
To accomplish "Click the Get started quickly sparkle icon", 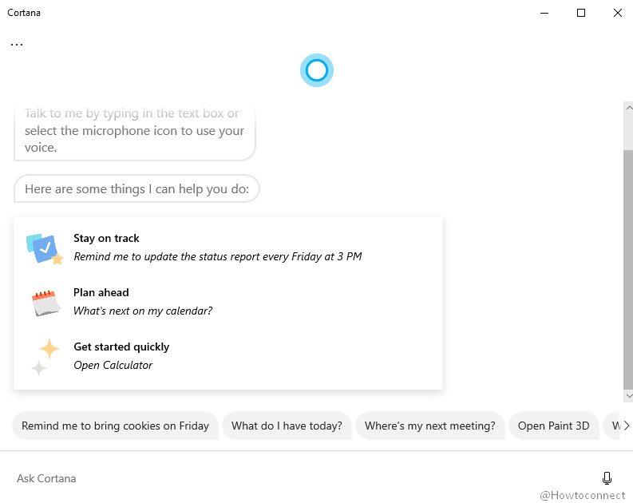I will tap(45, 356).
